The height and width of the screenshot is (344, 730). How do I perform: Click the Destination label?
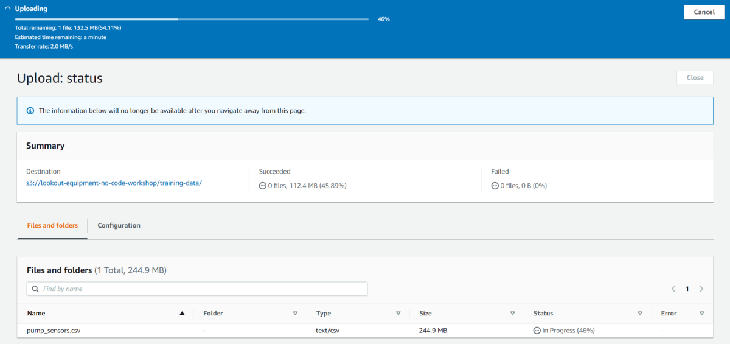click(x=43, y=172)
